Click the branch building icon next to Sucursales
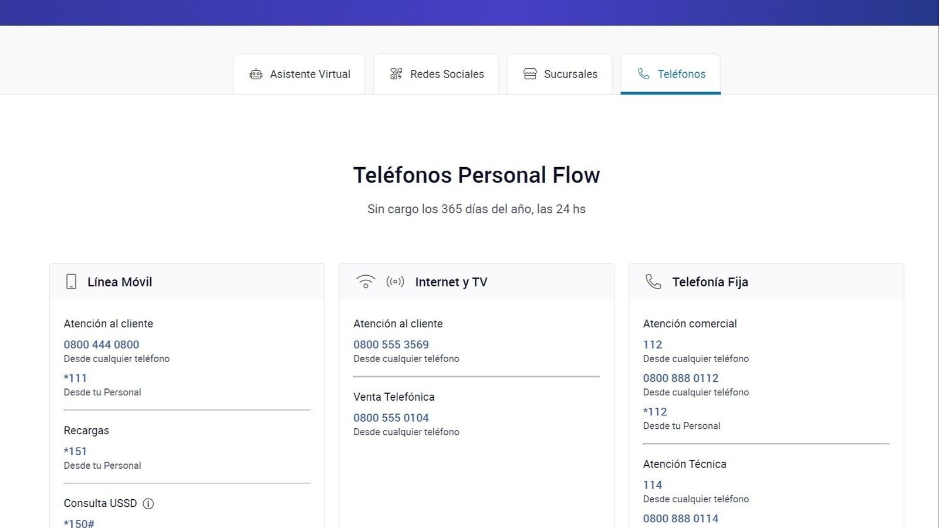 coord(529,74)
